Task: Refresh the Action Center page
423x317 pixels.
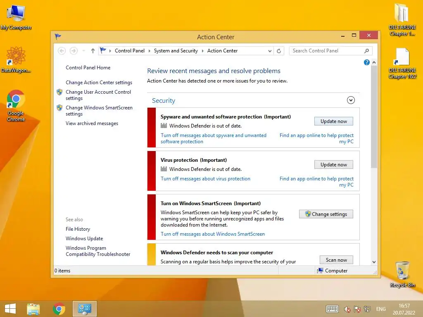Action: pos(279,51)
